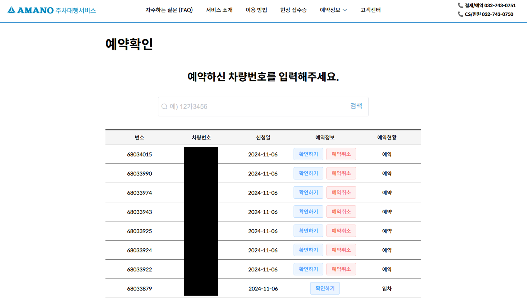The width and height of the screenshot is (527, 300).
Task: Click the 예약확인 page heading
Action: [x=129, y=44]
